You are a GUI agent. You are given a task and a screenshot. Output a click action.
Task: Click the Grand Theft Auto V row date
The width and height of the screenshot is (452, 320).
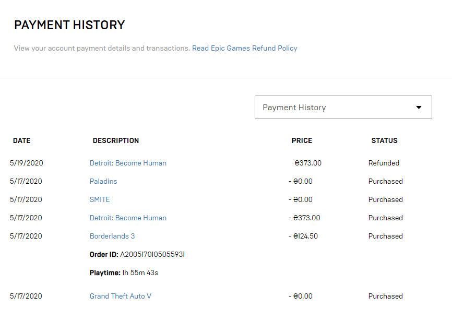[x=26, y=296]
